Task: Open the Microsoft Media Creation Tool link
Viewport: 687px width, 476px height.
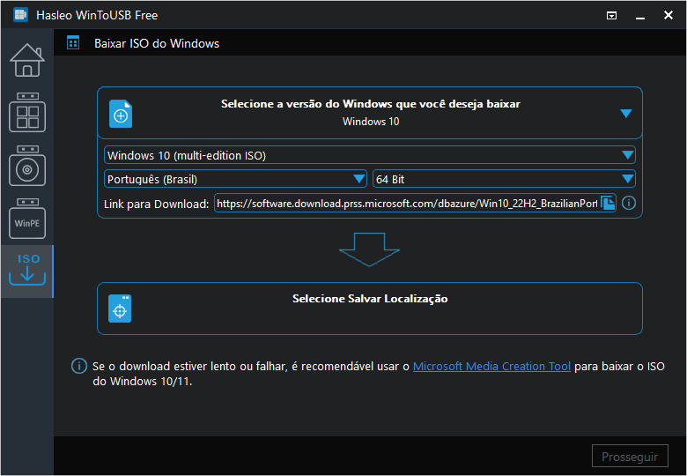Action: point(491,366)
